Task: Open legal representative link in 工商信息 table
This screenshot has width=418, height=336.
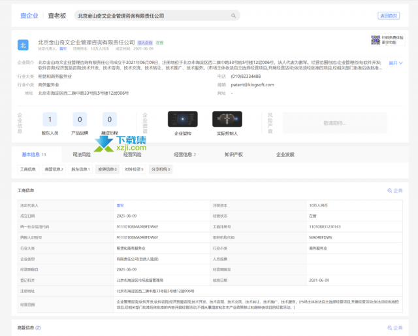Action: (x=120, y=205)
